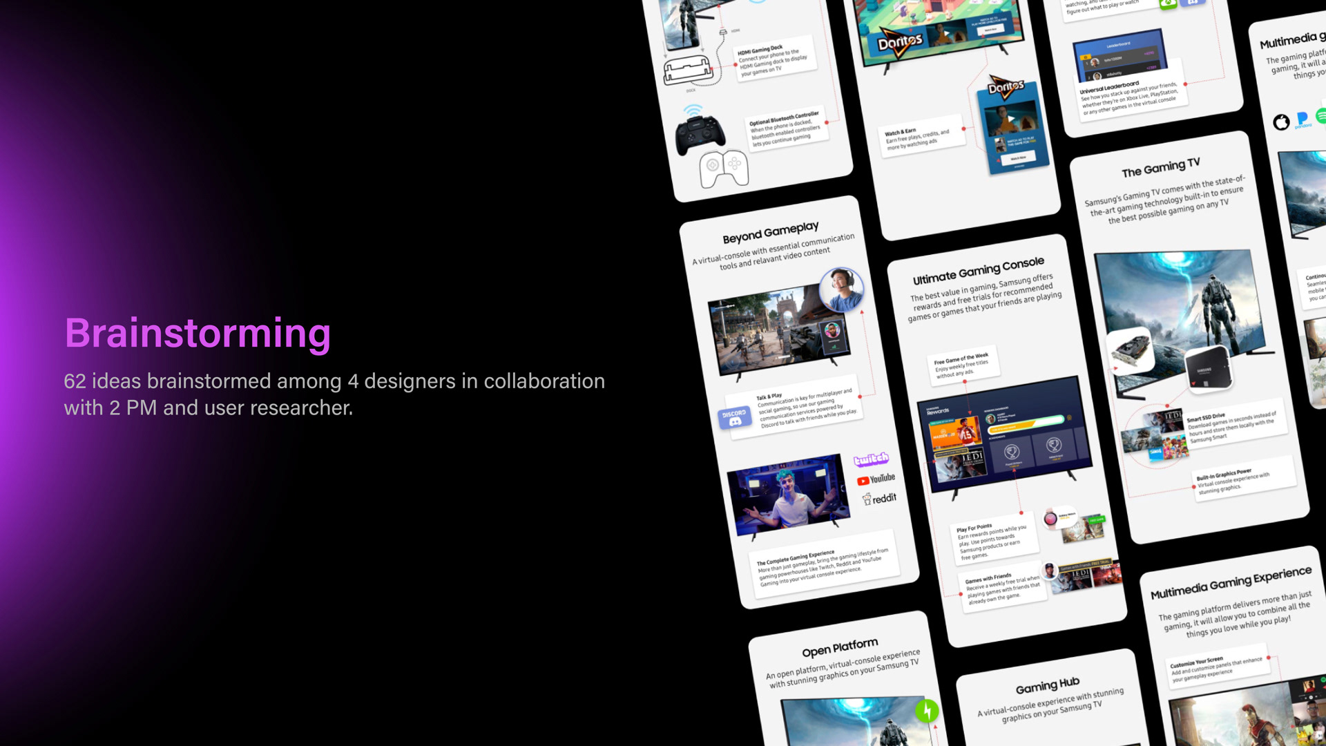This screenshot has width=1326, height=746.
Task: Click the Doritos logo on the TV screen
Action: (900, 43)
